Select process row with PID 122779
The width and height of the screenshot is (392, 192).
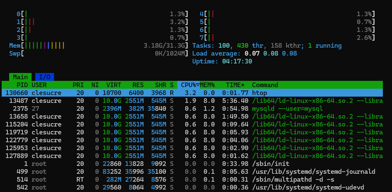pyautogui.click(x=192, y=140)
